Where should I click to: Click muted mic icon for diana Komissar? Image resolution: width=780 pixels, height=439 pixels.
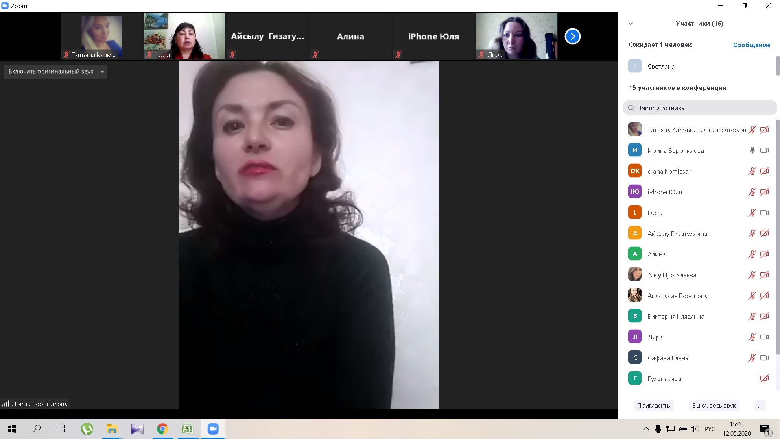click(752, 171)
